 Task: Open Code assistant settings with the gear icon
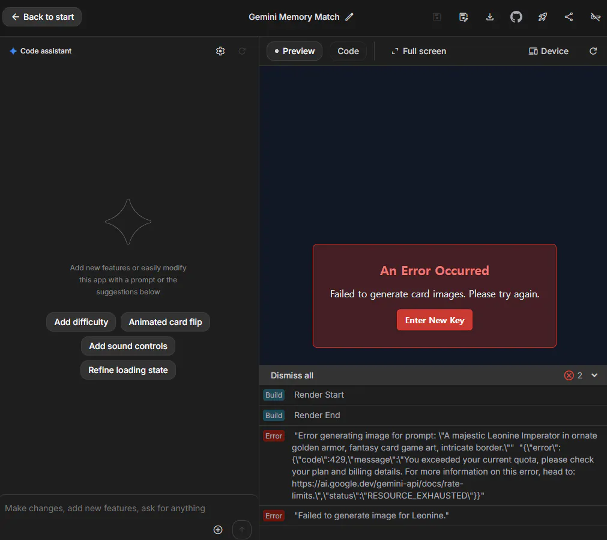pos(220,51)
